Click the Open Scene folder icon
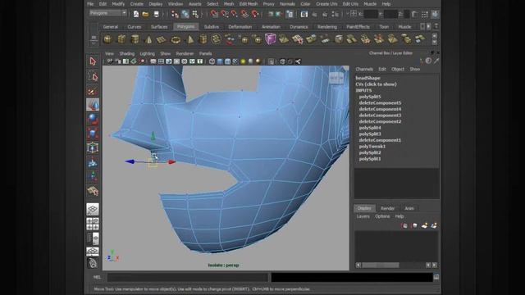The width and height of the screenshot is (525, 295). [146, 14]
